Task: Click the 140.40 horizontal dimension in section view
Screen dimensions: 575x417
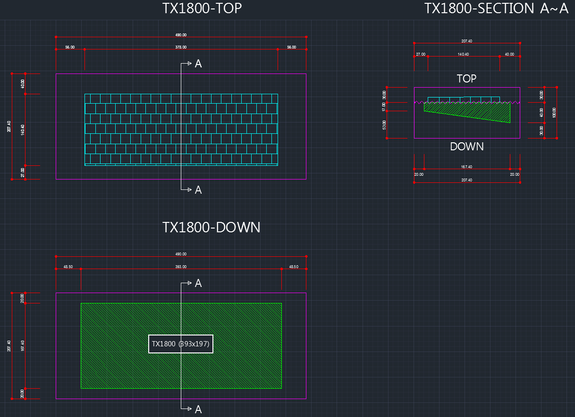Action: [463, 55]
